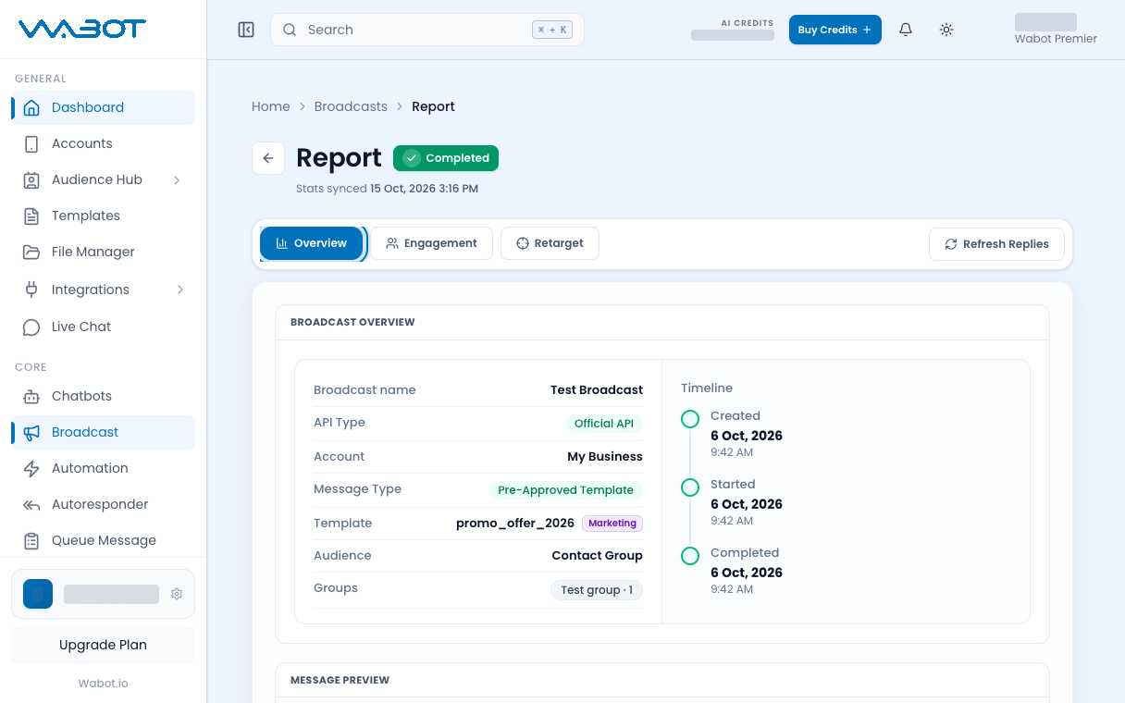Click the blue workspace avatar icon
The width and height of the screenshot is (1125, 703).
click(38, 594)
